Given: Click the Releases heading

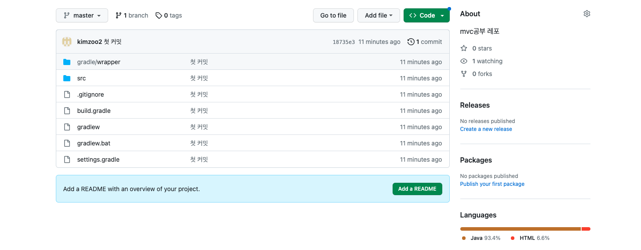Looking at the screenshot, I should coord(475,105).
